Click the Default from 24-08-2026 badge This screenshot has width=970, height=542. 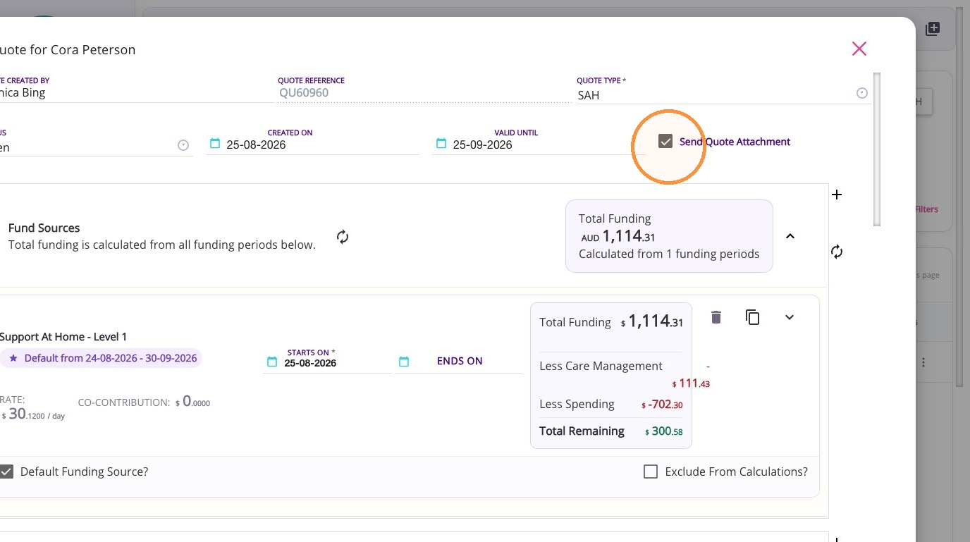click(x=101, y=358)
